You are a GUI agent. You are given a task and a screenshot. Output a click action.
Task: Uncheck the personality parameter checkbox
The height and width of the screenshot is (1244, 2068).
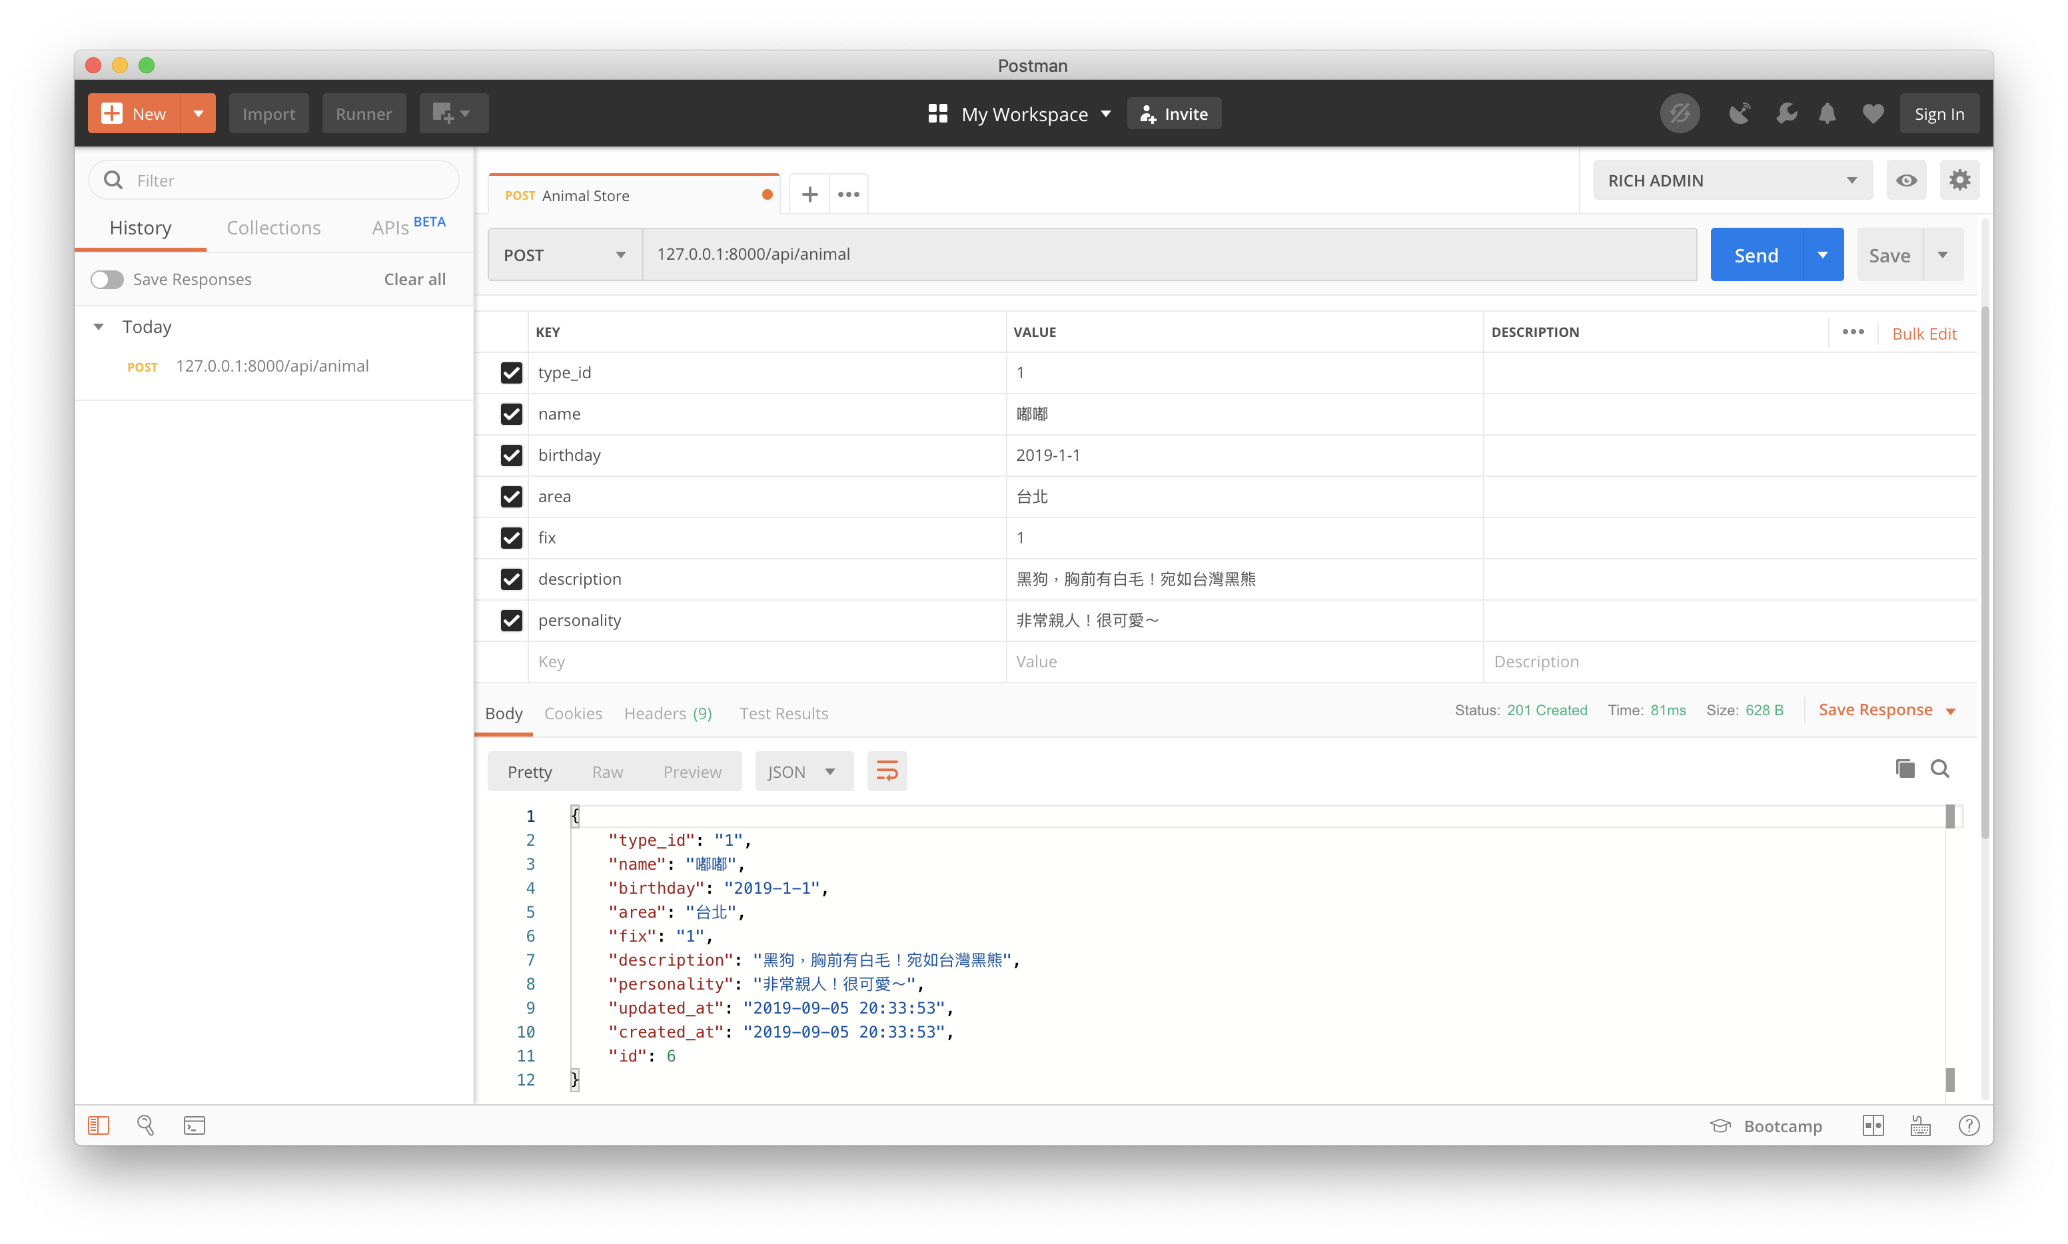[511, 619]
